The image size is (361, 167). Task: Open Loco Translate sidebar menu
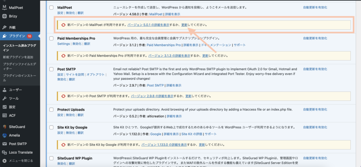click(x=20, y=152)
